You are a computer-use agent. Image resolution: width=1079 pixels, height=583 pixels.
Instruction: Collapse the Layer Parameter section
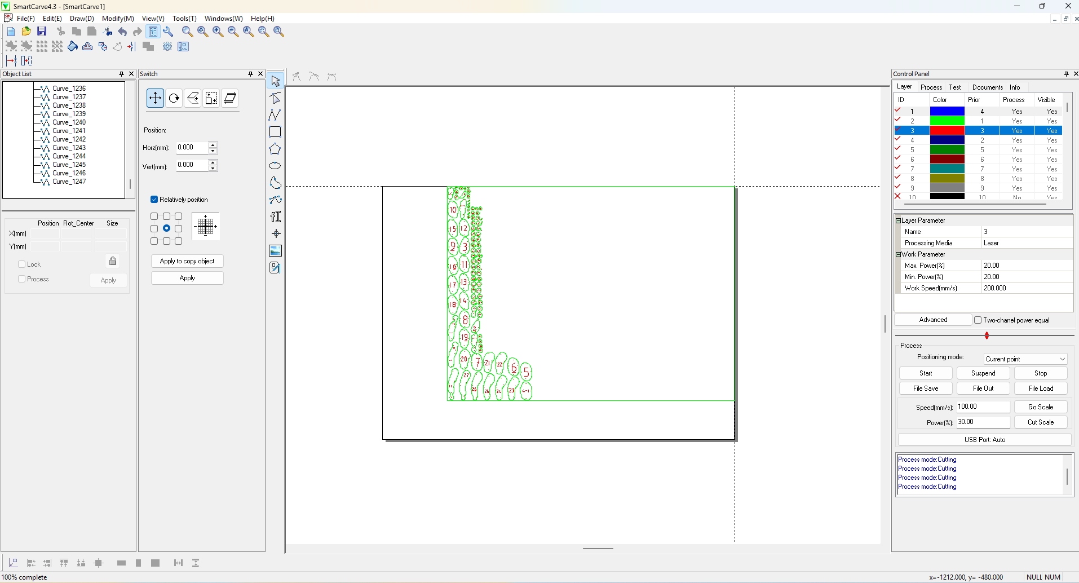coord(899,220)
